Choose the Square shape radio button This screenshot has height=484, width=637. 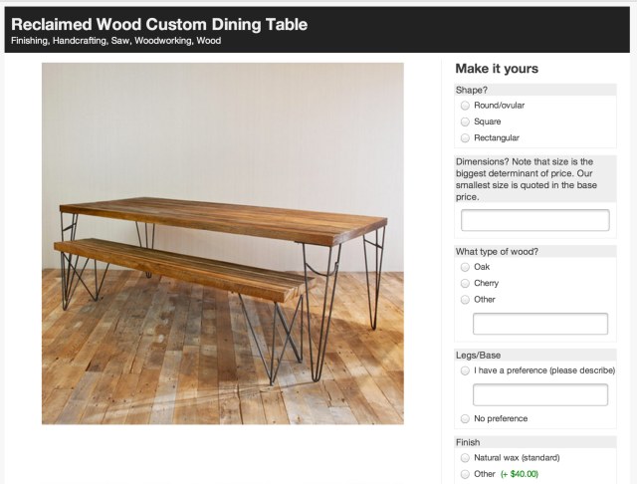coord(465,121)
